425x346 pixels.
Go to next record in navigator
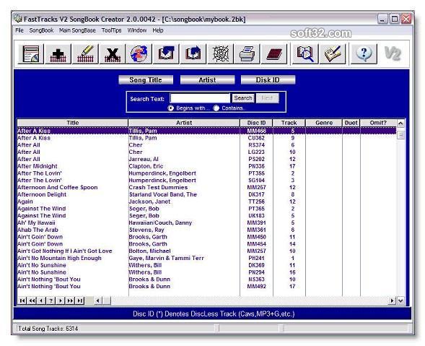(x=60, y=300)
